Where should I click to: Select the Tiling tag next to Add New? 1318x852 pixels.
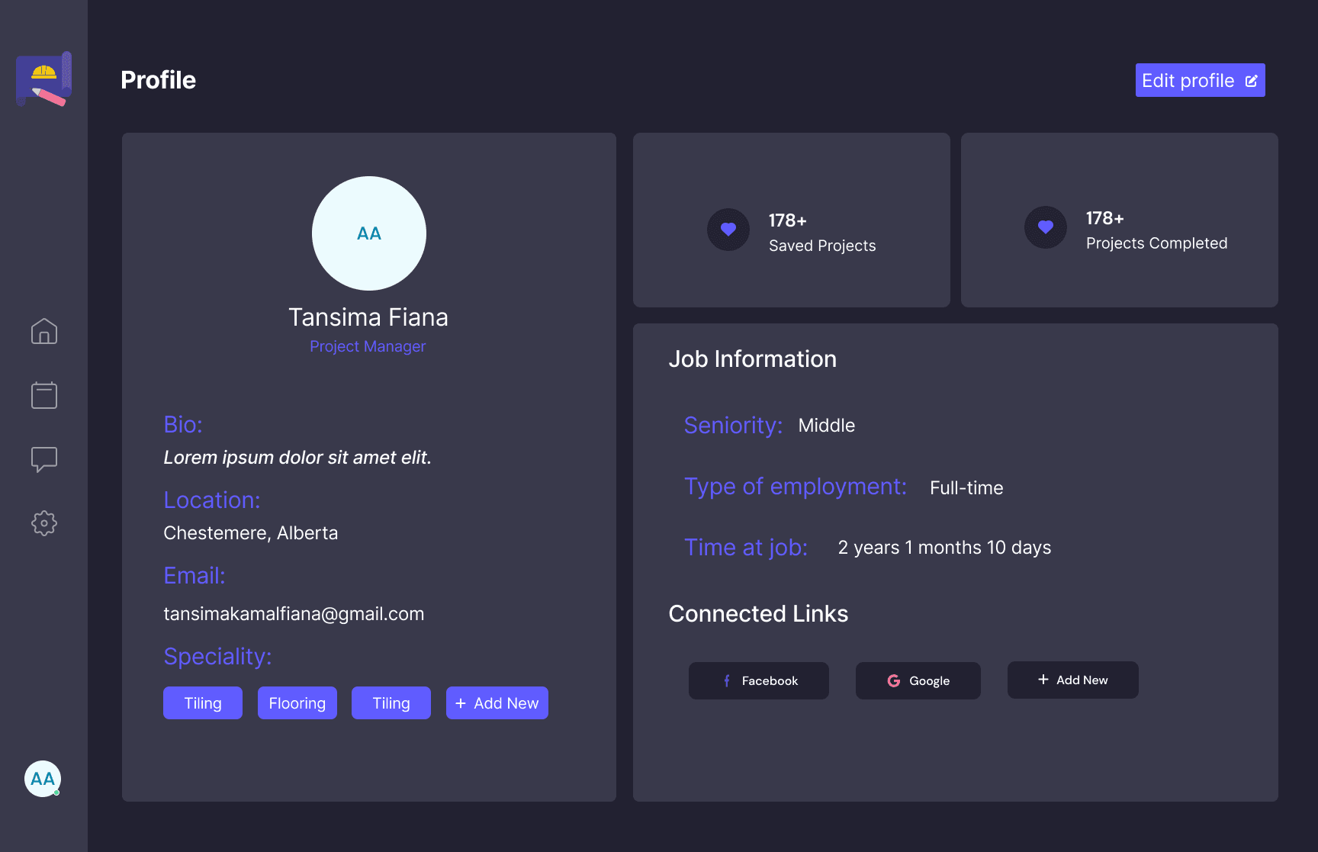[391, 703]
